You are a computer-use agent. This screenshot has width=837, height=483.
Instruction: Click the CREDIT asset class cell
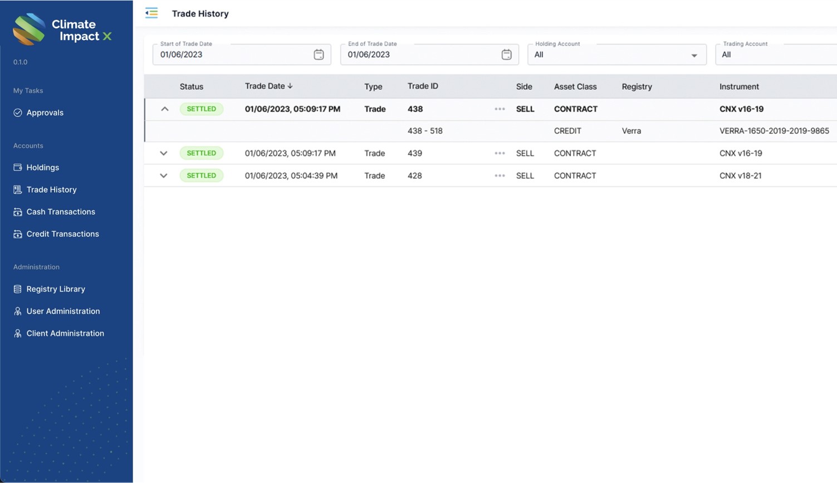pos(567,131)
